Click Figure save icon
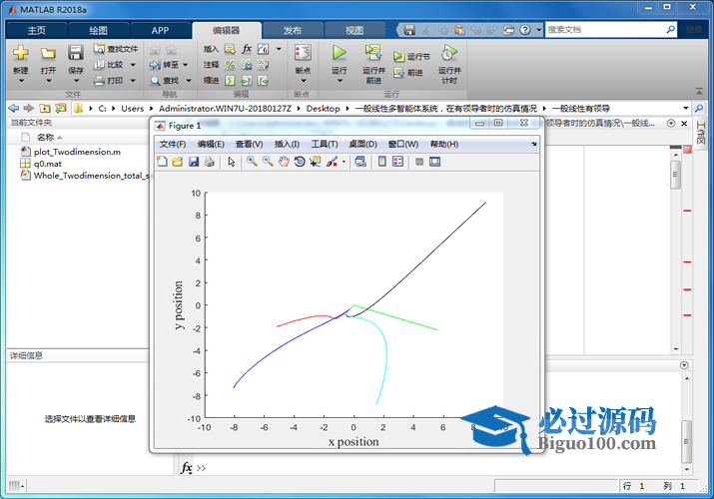This screenshot has width=714, height=499. coord(194,162)
